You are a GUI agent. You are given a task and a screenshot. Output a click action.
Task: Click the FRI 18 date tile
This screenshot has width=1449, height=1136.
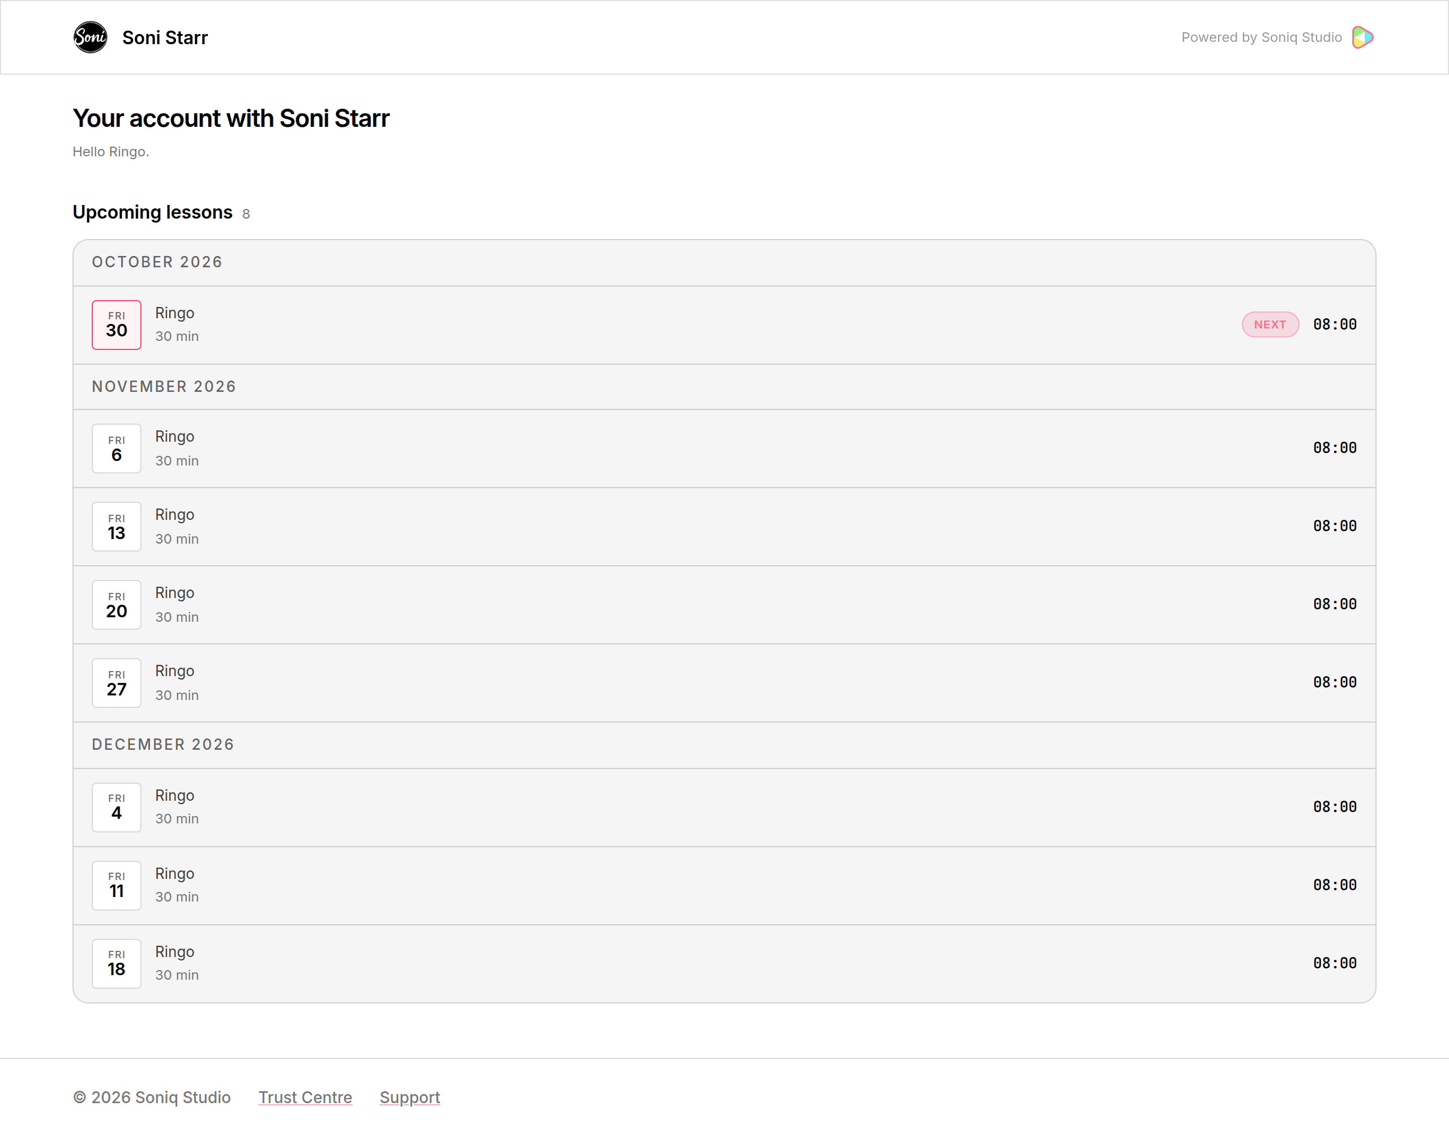click(117, 964)
